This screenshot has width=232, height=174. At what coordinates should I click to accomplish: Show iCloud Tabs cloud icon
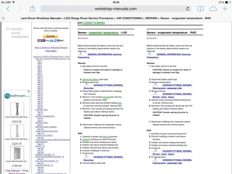(x=213, y=9)
